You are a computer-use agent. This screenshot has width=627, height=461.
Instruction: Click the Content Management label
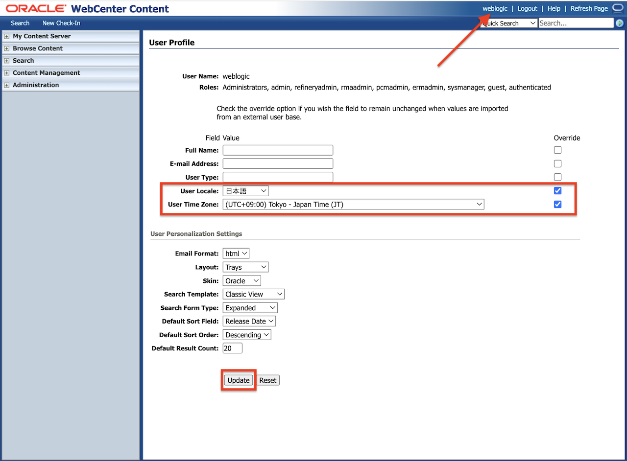47,73
